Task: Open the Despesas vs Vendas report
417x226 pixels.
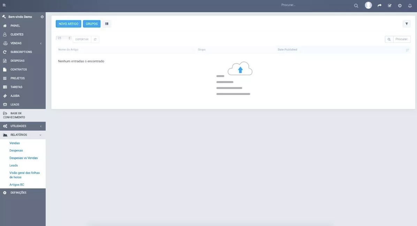Action: 23,158
